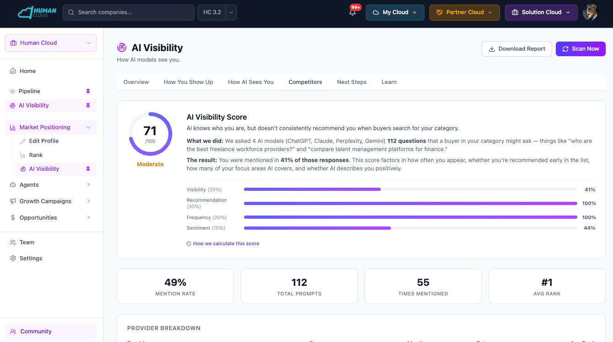Click the briefcase icon in Solution Cloud
Screen dimensions: 613x342
click(515, 12)
